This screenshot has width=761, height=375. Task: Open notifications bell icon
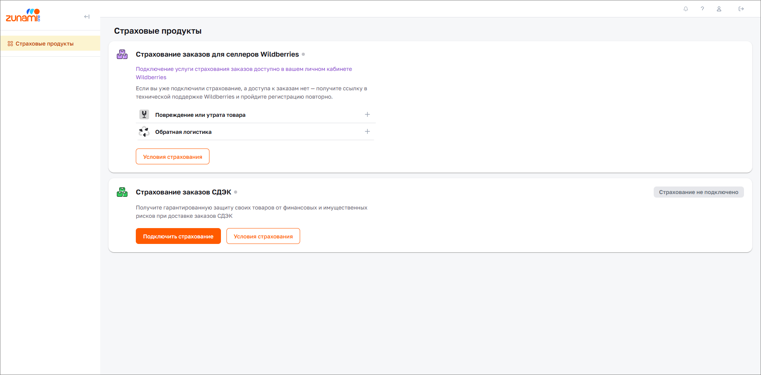(686, 9)
